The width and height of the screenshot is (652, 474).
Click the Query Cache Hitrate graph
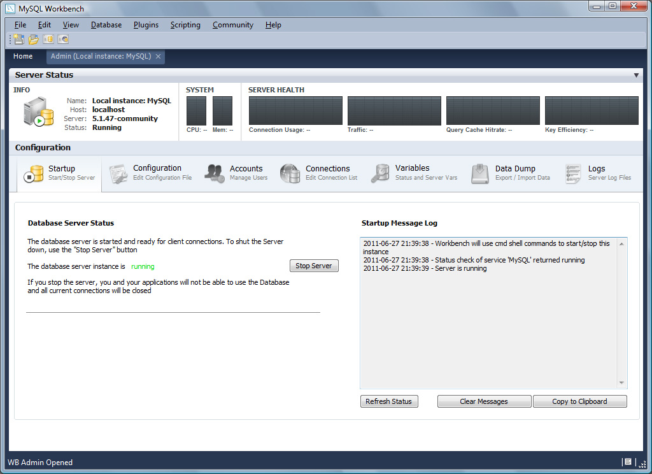(x=493, y=111)
